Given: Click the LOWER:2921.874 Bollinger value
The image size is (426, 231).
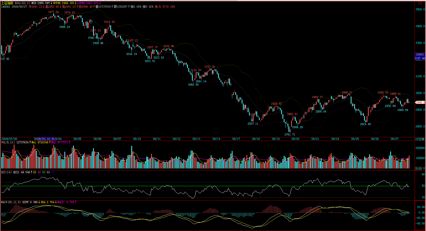Looking at the screenshot, I should pos(88,3).
